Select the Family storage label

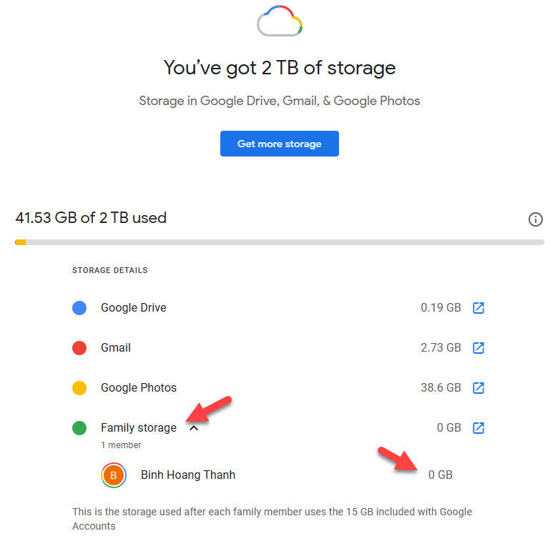tap(139, 427)
